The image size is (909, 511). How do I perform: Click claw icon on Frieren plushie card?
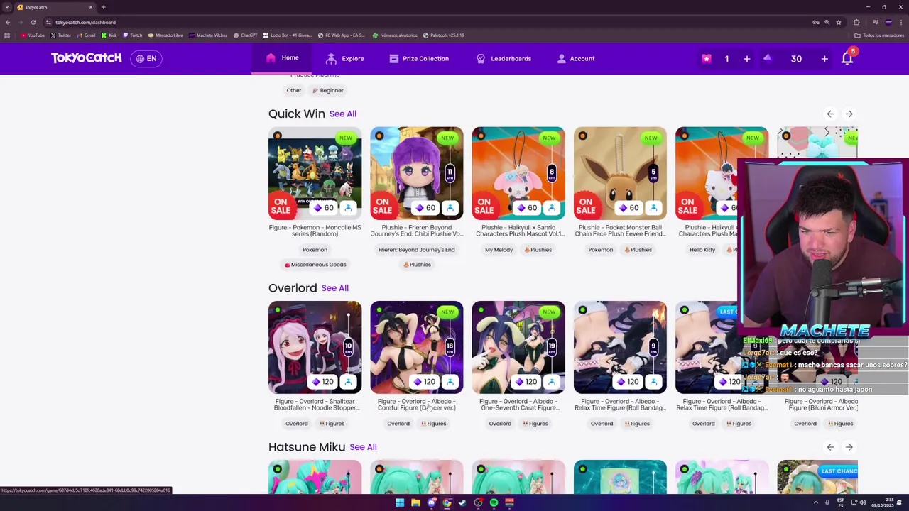[x=450, y=208]
